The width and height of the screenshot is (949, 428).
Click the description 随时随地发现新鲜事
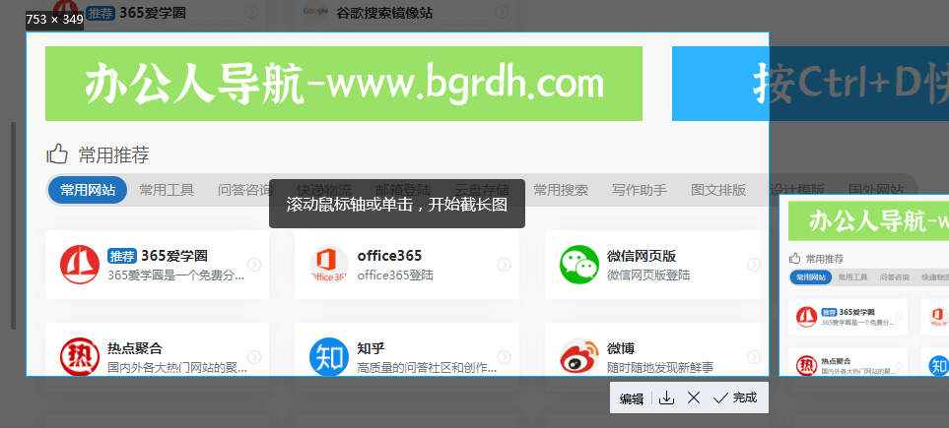pyautogui.click(x=660, y=368)
